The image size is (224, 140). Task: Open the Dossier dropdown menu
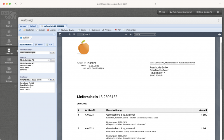pos(83,30)
